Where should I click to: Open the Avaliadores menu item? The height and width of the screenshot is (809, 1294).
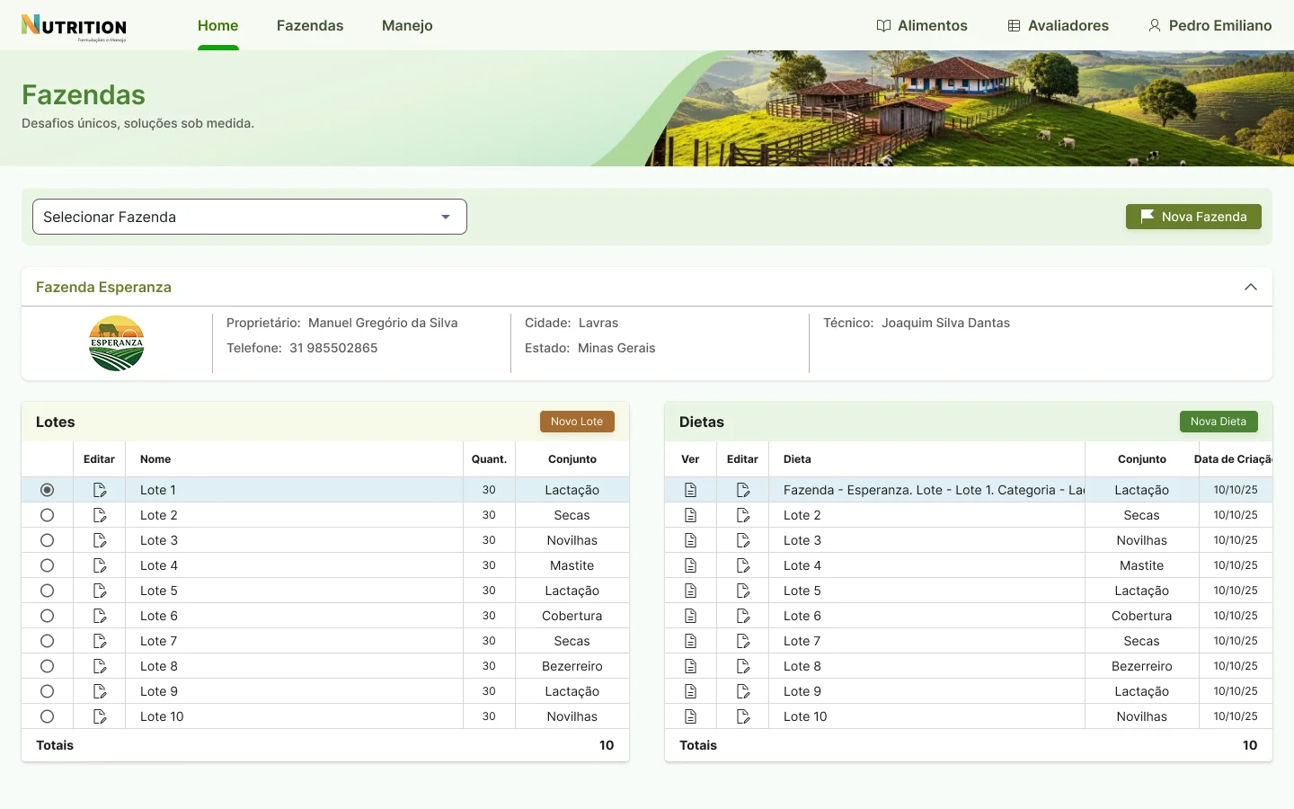tap(1058, 25)
